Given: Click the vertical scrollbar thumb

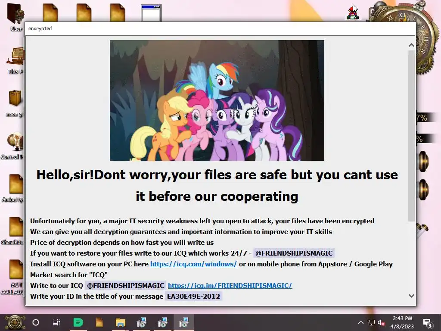Looking at the screenshot, I should 411,136.
